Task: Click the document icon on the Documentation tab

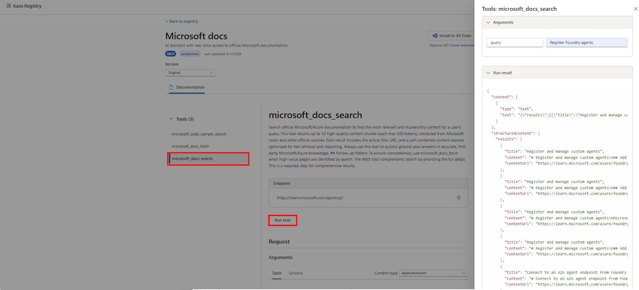Action: (171, 87)
